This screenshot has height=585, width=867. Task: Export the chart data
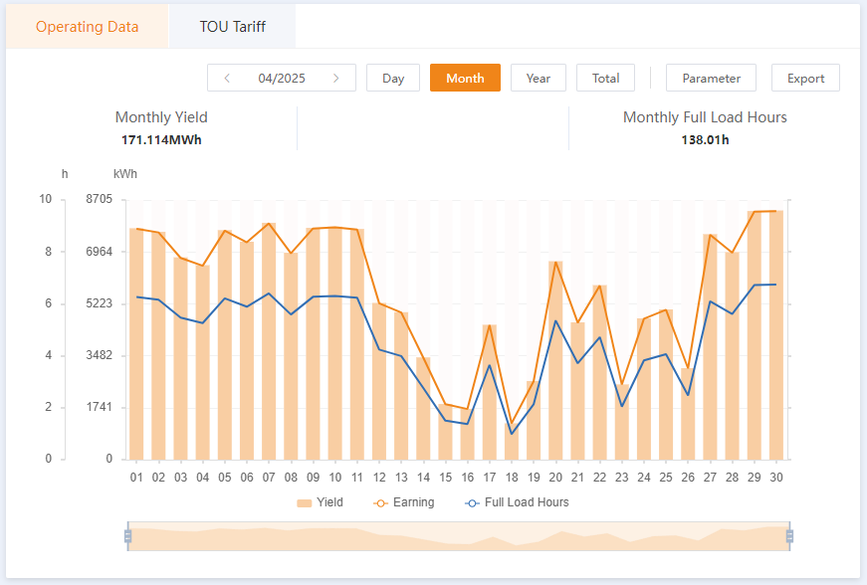[x=805, y=78]
